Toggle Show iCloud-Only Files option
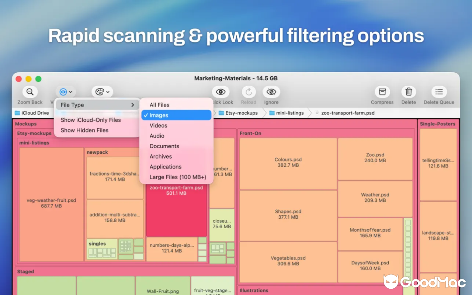 pyautogui.click(x=91, y=120)
